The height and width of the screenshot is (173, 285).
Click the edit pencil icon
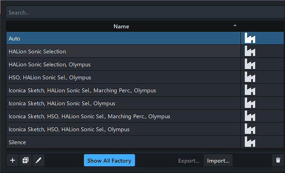point(38,160)
